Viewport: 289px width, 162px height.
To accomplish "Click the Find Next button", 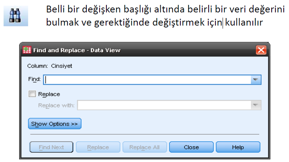I will coord(51,147).
